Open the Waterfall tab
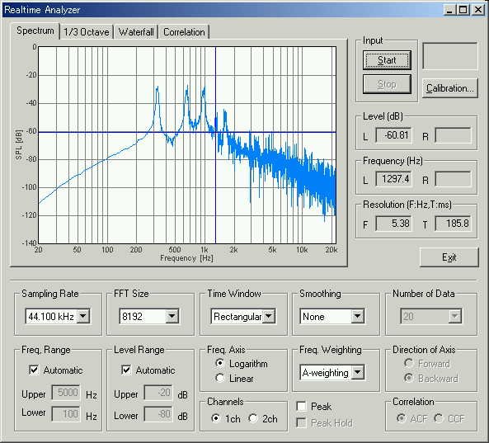Viewport: 489px width, 443px height. coord(136,32)
